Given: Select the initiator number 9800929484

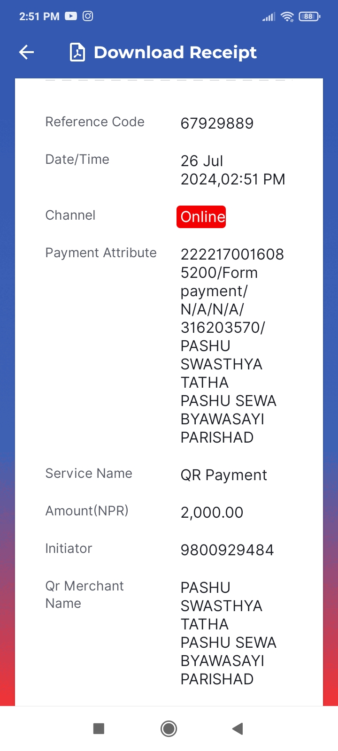Looking at the screenshot, I should [227, 550].
